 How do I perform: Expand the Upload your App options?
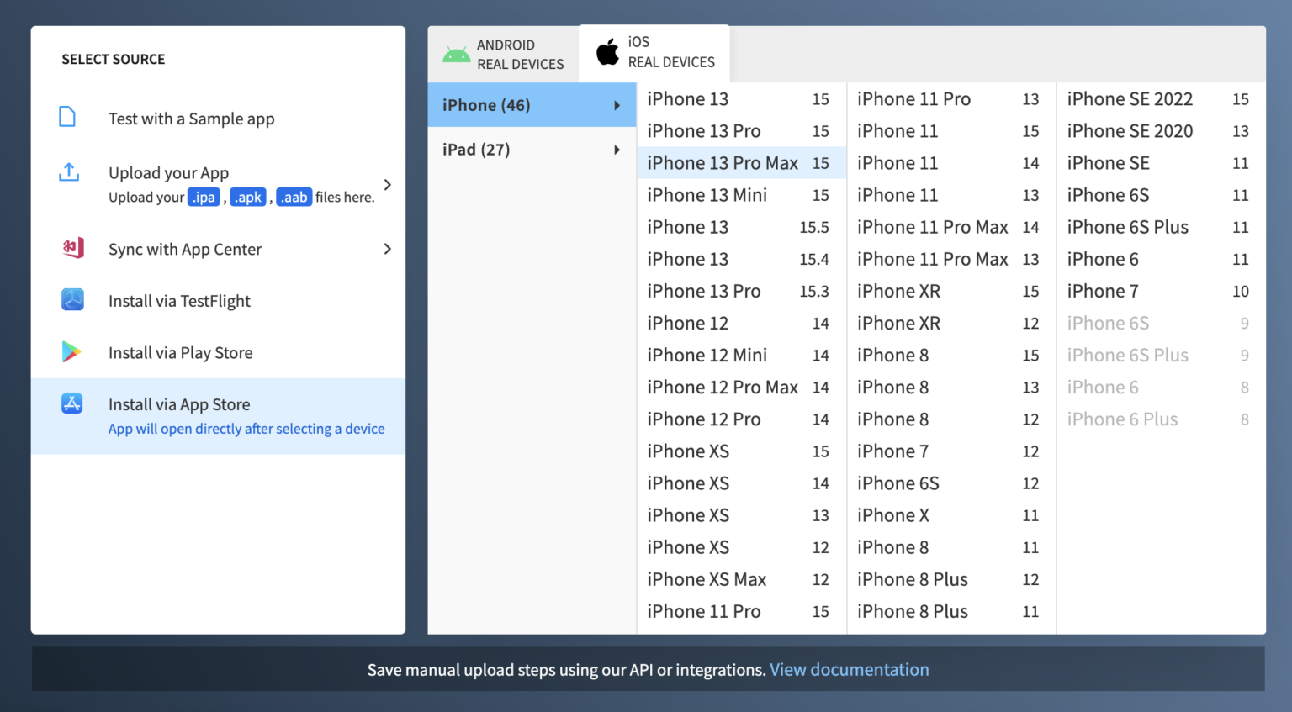tap(387, 184)
